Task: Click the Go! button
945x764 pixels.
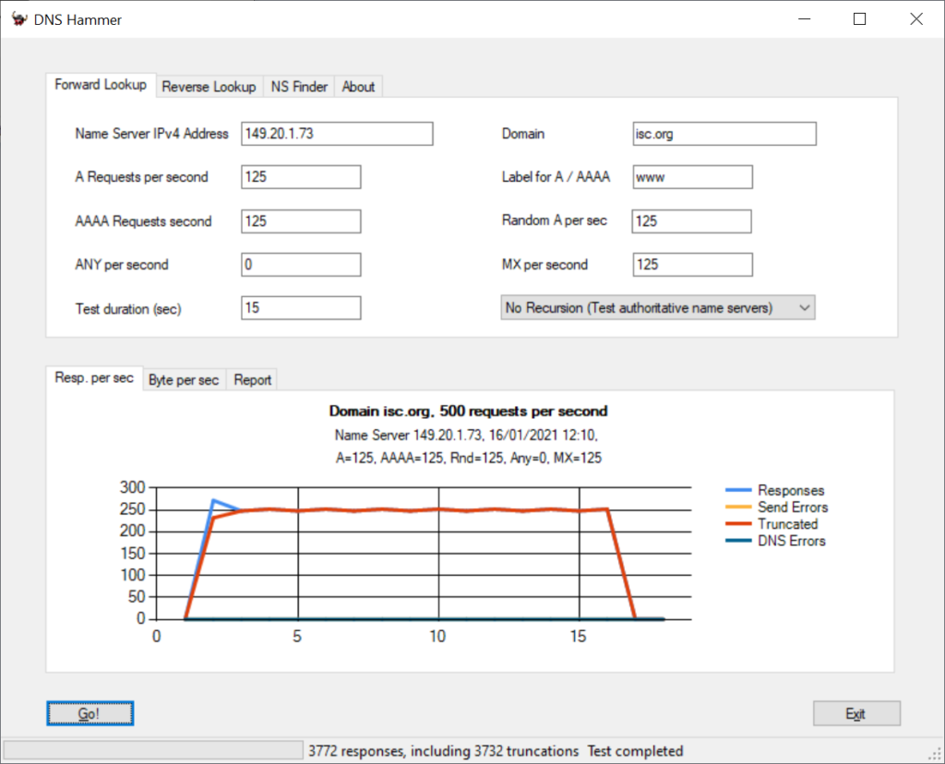Action: point(90,712)
